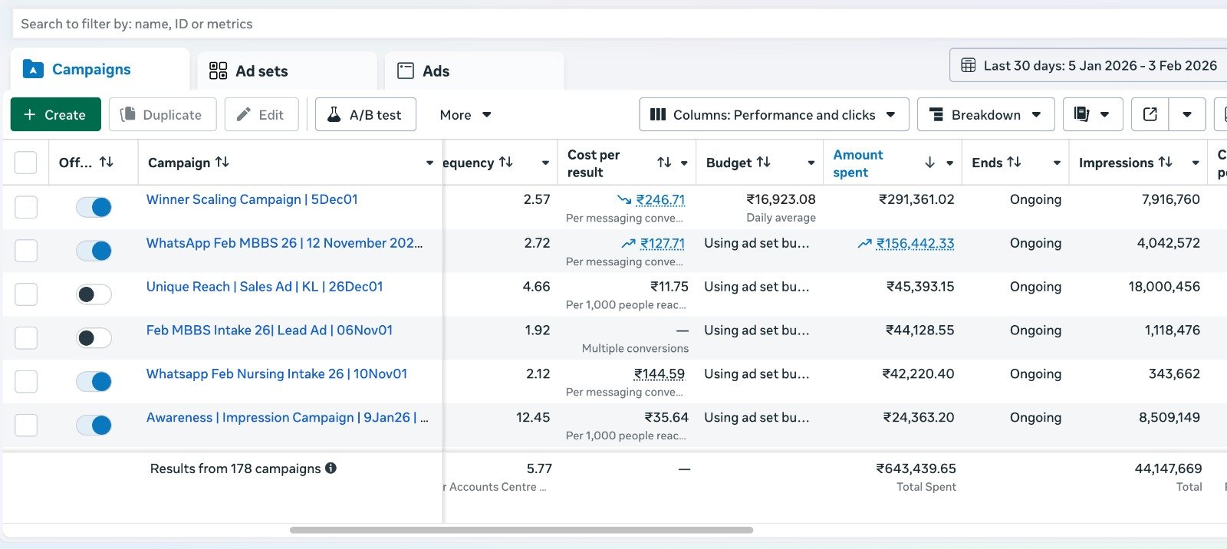The height and width of the screenshot is (549, 1227).
Task: Open Columns: Performance and clicks dropdown
Action: coord(774,114)
